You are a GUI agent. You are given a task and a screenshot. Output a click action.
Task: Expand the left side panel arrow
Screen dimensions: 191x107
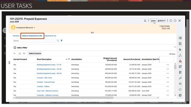pos(9,63)
